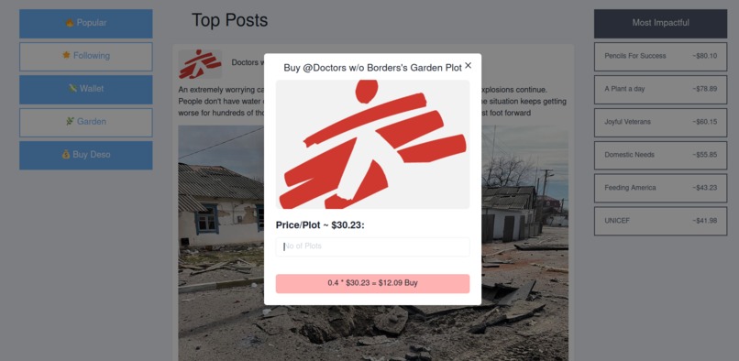This screenshot has height=361, width=739.
Task: Open the Following feed
Action: (x=86, y=56)
